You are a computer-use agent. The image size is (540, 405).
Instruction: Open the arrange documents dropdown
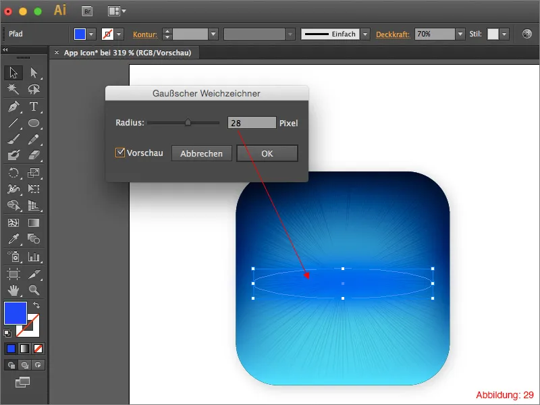(x=117, y=11)
